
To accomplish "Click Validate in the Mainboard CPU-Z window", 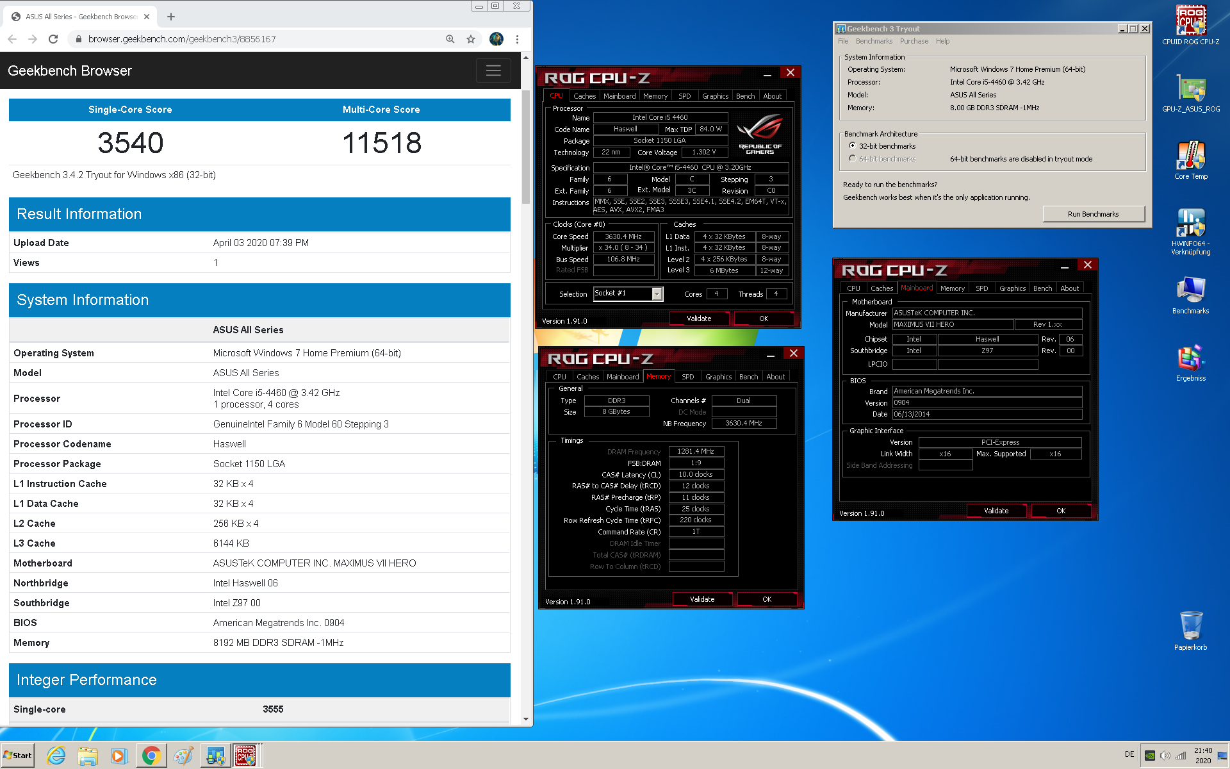I will (x=996, y=511).
